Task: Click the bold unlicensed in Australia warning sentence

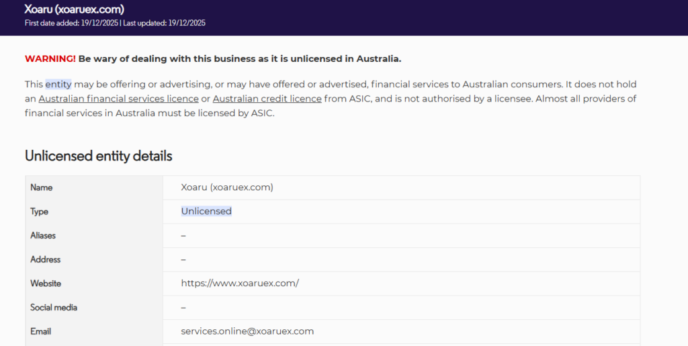Action: pos(239,58)
